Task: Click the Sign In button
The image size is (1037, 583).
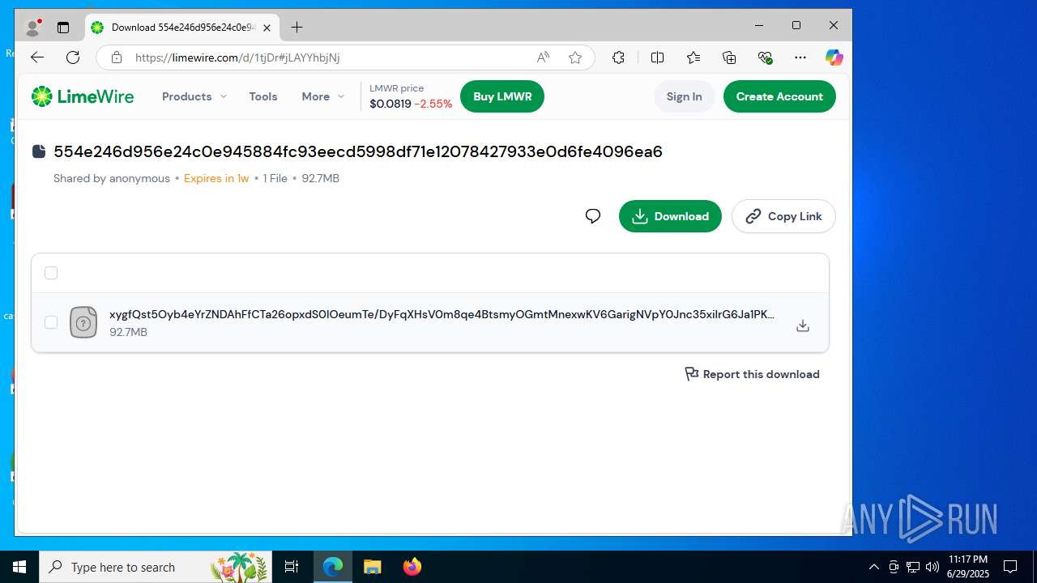Action: (685, 96)
